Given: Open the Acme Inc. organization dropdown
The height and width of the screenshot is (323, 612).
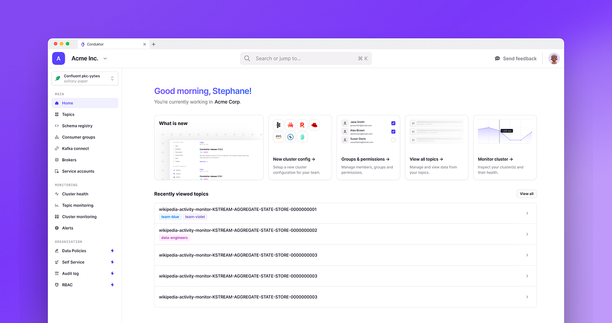Looking at the screenshot, I should 105,58.
